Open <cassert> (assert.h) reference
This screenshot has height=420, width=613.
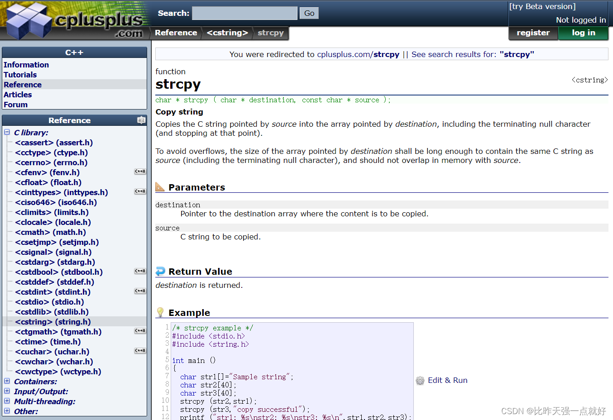coord(54,143)
